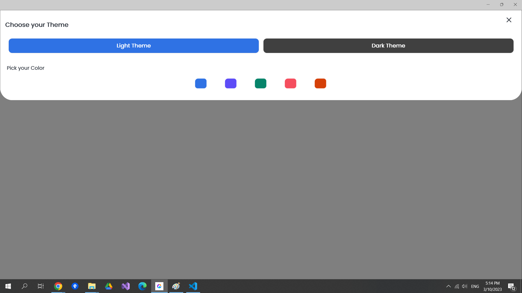Click Task View button on taskbar
The image size is (522, 293).
tap(41, 286)
